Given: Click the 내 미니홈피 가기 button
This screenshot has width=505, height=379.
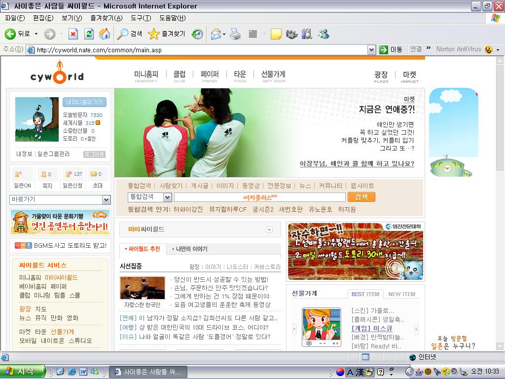Looking at the screenshot, I should 84,102.
